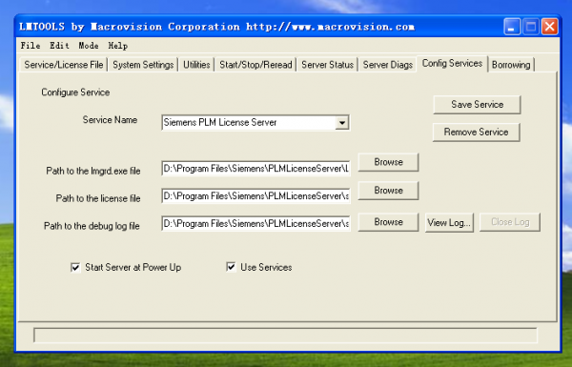The image size is (572, 367).
Task: Close the LMTOOLS window
Action: pos(550,27)
